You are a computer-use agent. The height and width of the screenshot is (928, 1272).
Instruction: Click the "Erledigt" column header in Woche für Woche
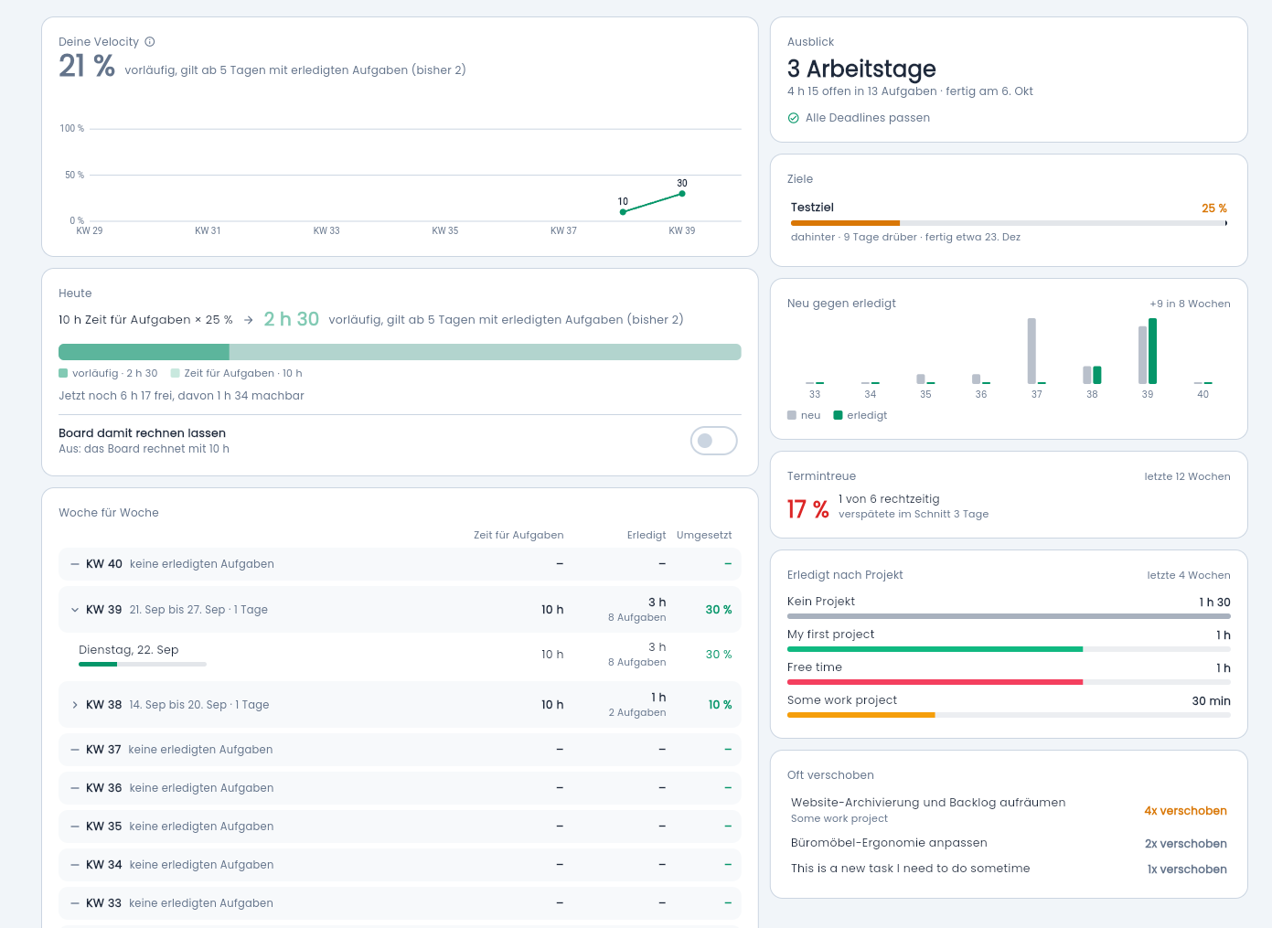pyautogui.click(x=647, y=536)
